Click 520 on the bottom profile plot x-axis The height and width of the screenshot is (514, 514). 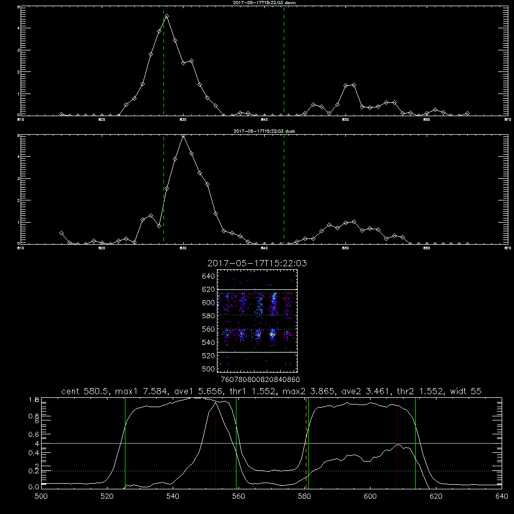click(107, 497)
